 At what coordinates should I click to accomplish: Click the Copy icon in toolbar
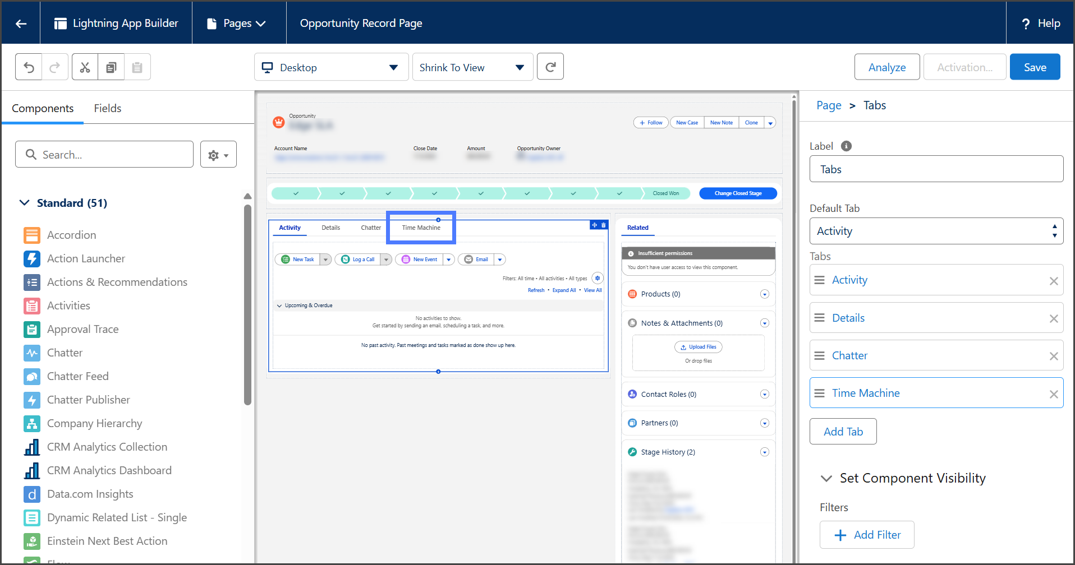111,67
